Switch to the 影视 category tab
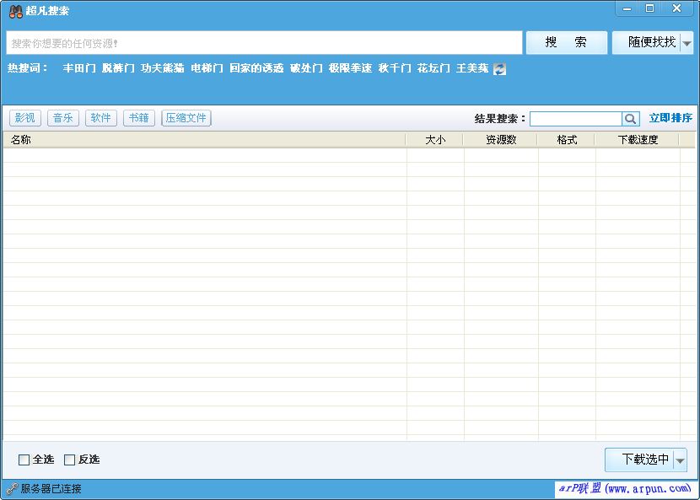 pyautogui.click(x=25, y=118)
